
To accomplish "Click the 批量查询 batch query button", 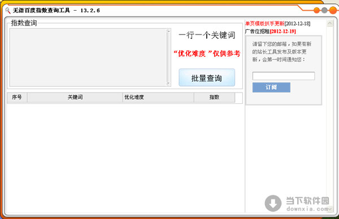I will click(x=207, y=77).
